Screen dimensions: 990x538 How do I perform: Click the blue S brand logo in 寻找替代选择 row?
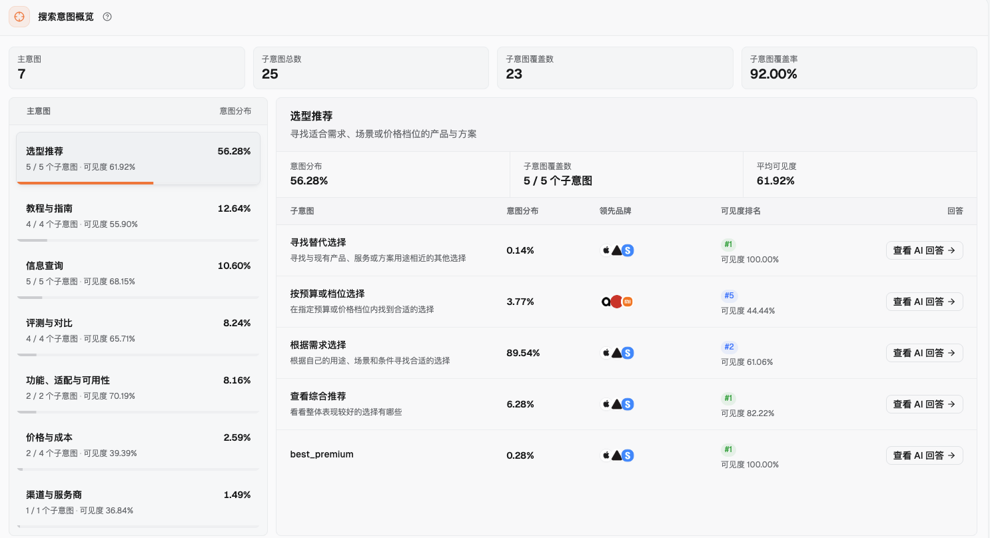click(628, 250)
